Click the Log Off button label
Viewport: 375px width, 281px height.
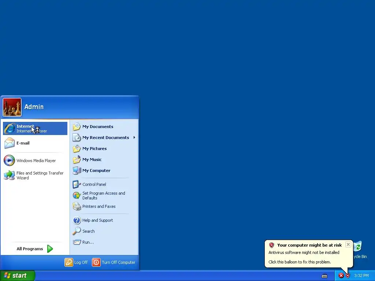coord(81,262)
